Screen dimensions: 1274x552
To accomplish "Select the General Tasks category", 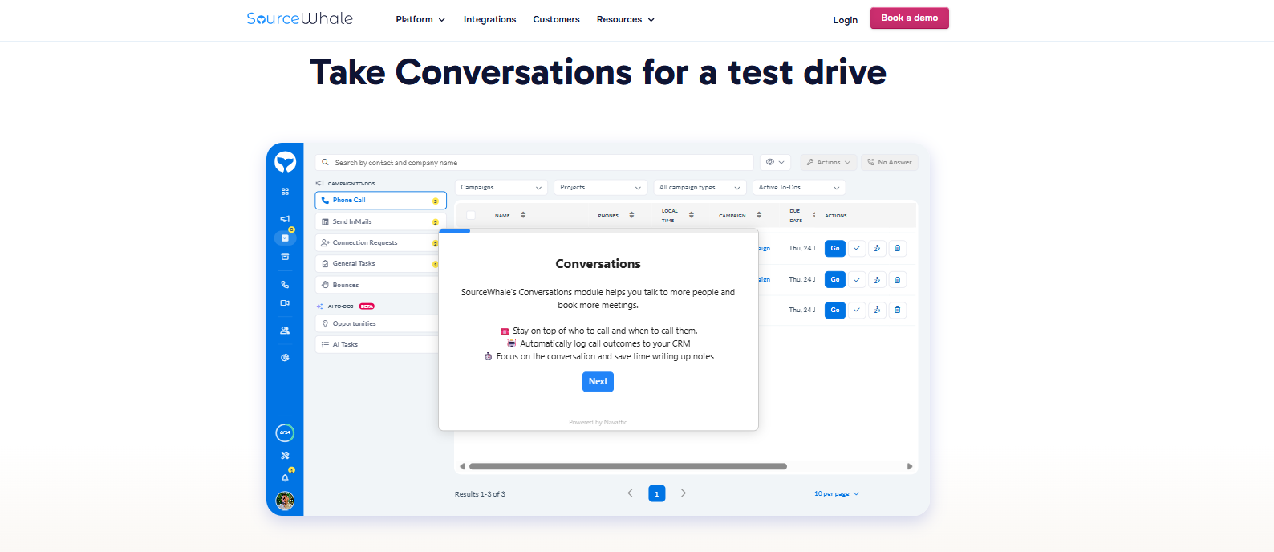I will coord(377,263).
